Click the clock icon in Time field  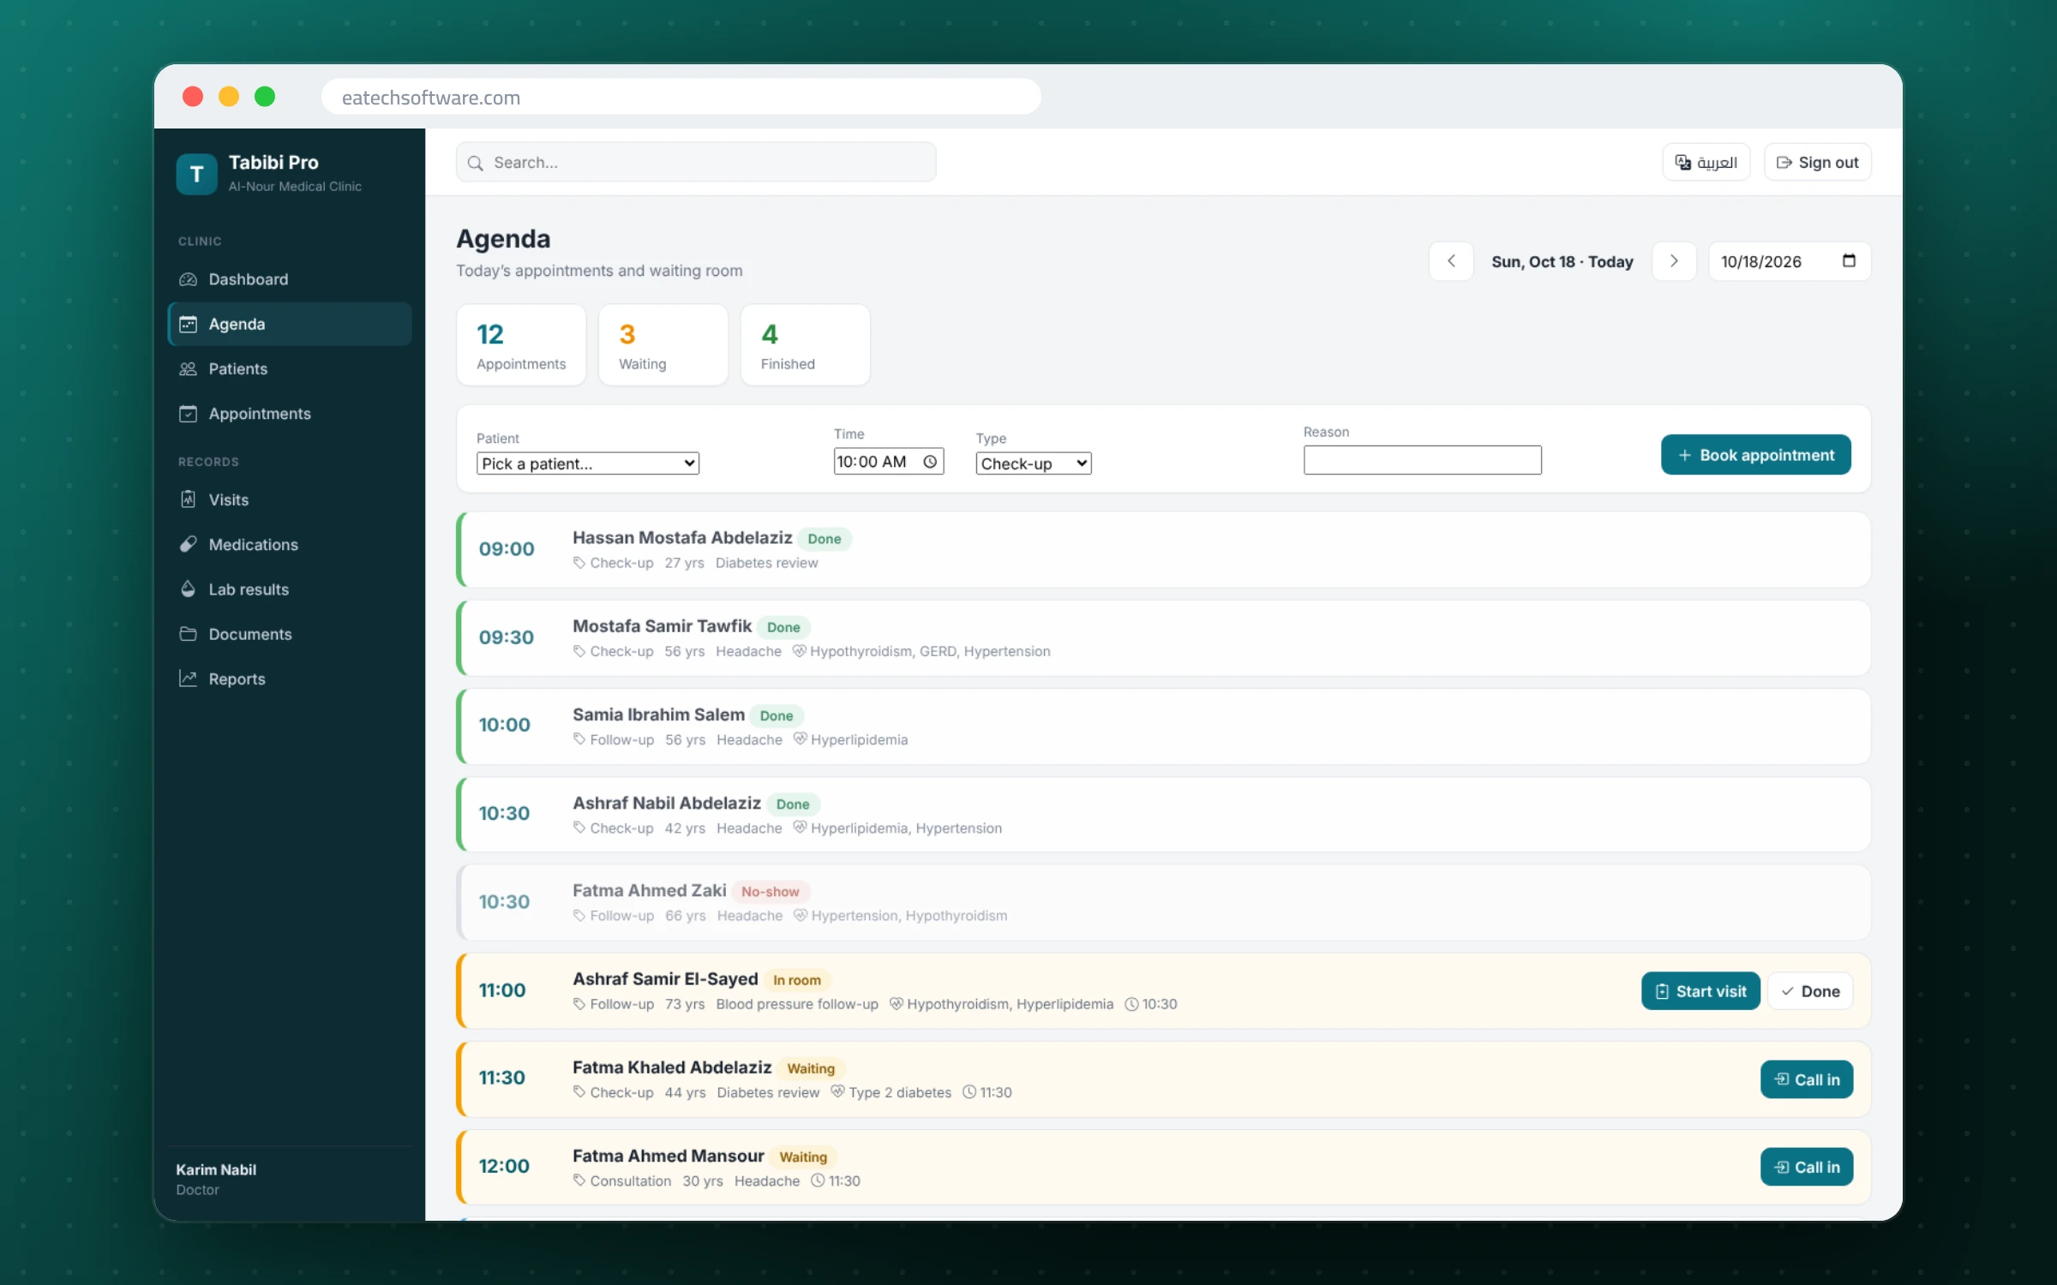[930, 462]
